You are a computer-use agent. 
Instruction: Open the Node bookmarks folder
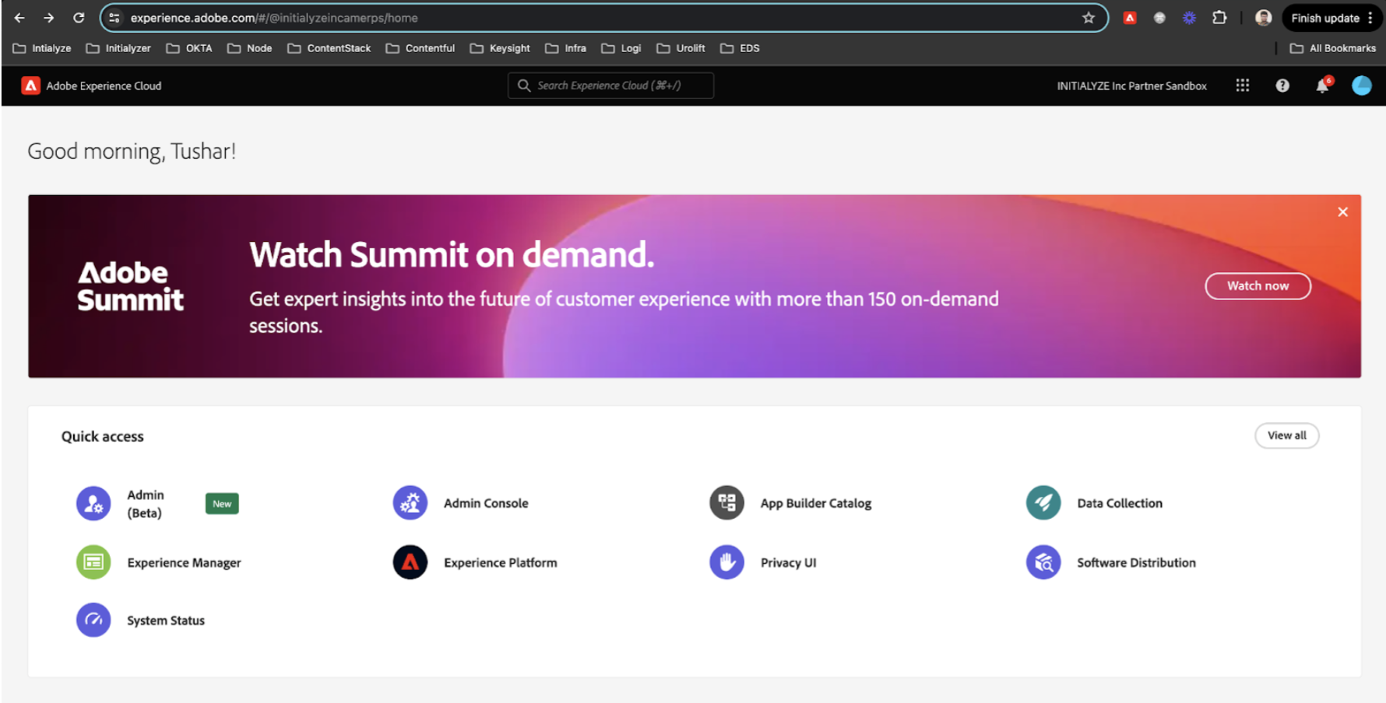(249, 48)
